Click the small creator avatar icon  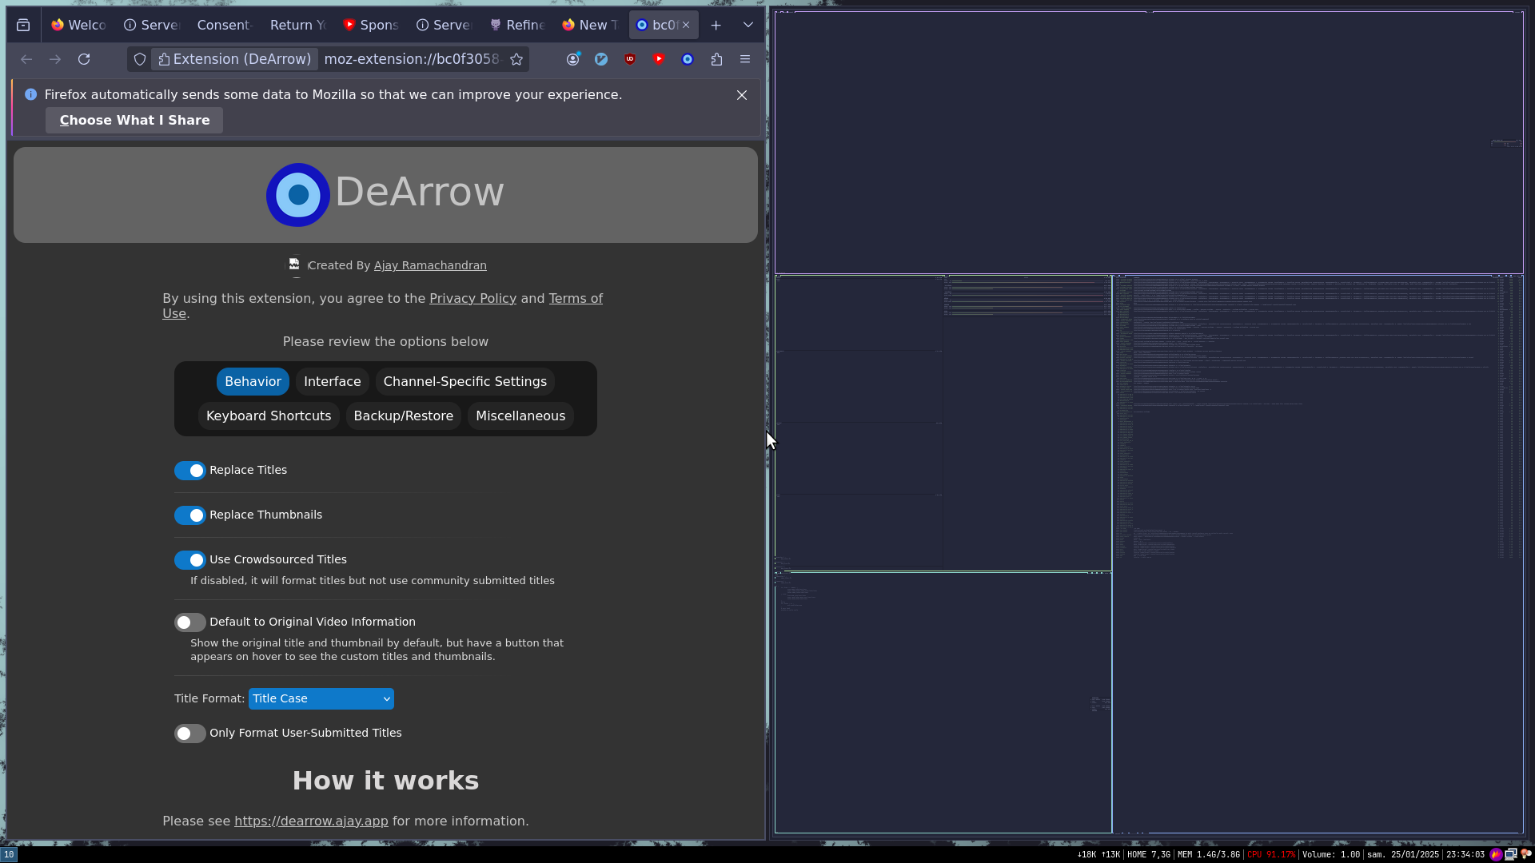[x=295, y=264]
